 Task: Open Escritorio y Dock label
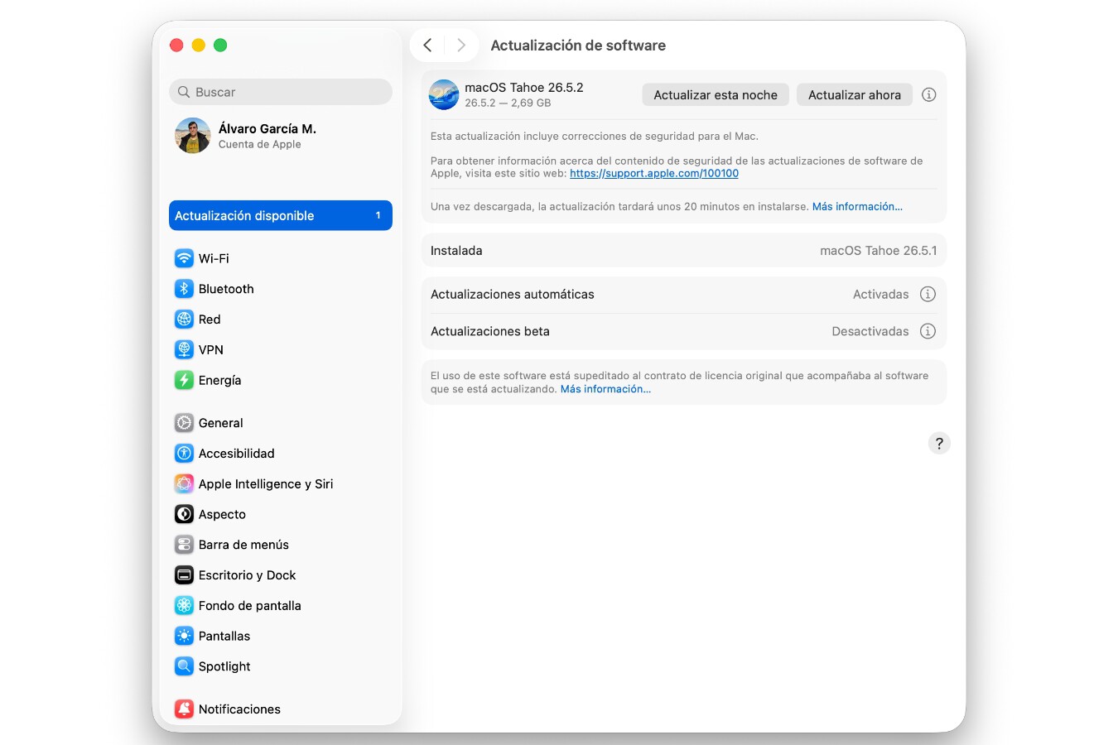247,575
